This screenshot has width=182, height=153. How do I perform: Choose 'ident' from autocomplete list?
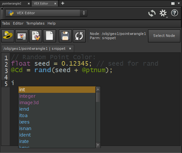pyautogui.click(x=57, y=135)
